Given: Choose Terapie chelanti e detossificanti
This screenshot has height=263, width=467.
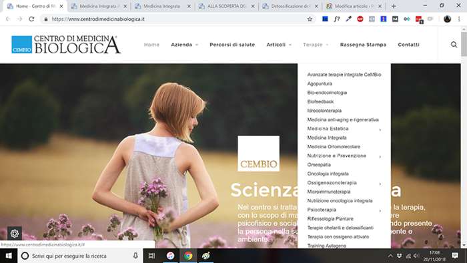Looking at the screenshot, I should [x=340, y=228].
